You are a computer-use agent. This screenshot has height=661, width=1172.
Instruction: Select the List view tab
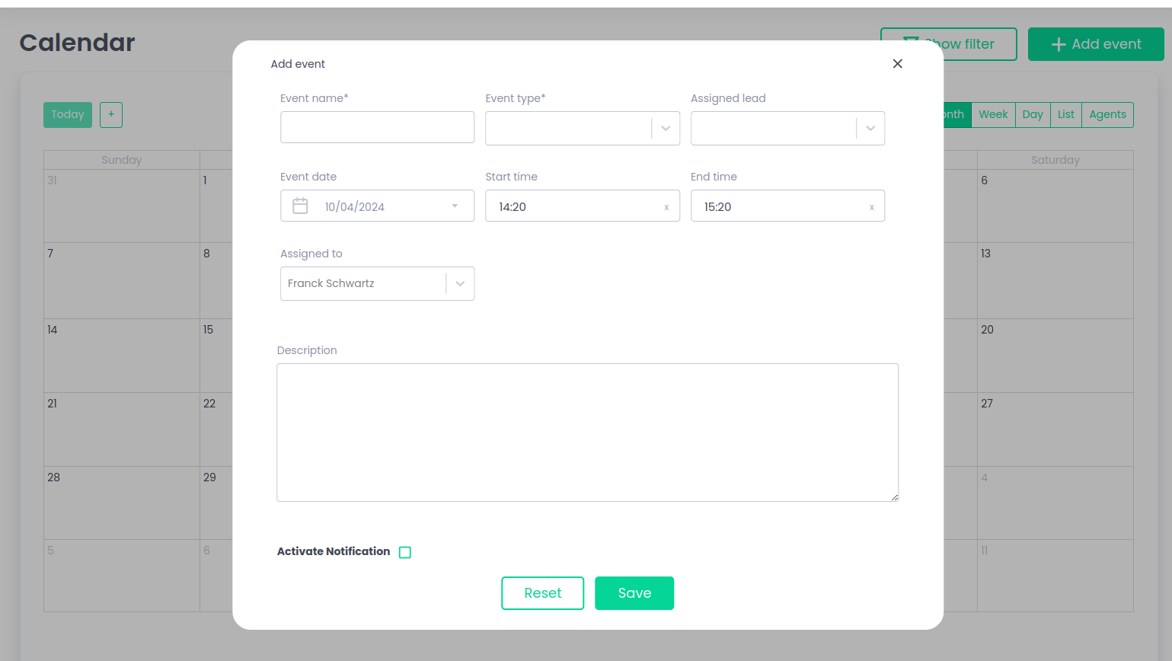pos(1065,115)
